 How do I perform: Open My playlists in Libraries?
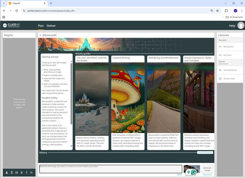point(228,47)
